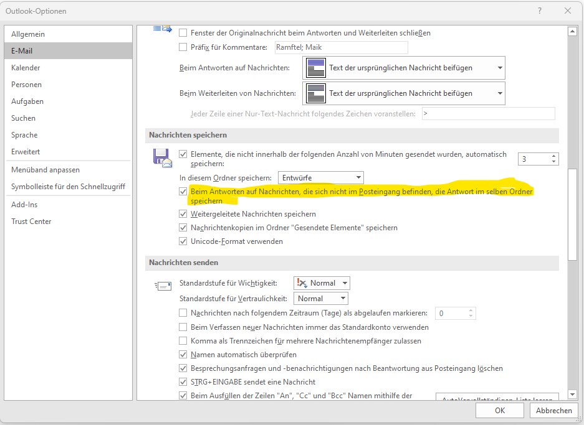This screenshot has height=425, width=584.
Task: Toggle Weitergeleitete Nachrichten speichern
Action: [183, 214]
